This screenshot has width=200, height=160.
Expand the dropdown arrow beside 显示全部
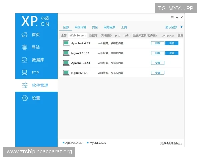click(182, 27)
